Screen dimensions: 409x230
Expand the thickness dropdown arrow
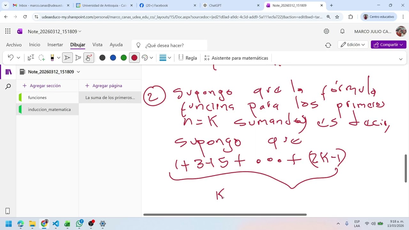(169, 58)
